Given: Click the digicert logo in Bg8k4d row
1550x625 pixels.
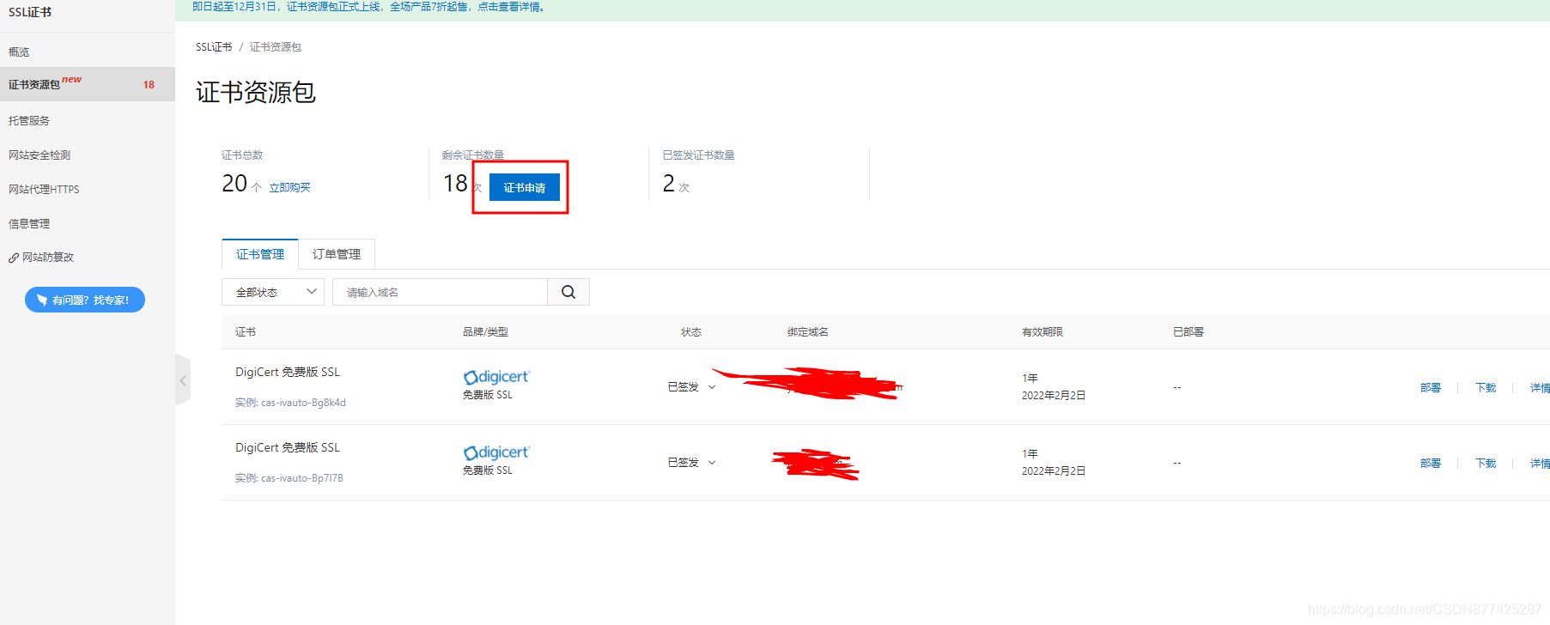Looking at the screenshot, I should click(x=496, y=377).
